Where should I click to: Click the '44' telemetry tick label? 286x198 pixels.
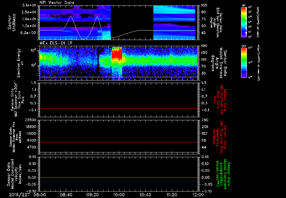click(203, 147)
